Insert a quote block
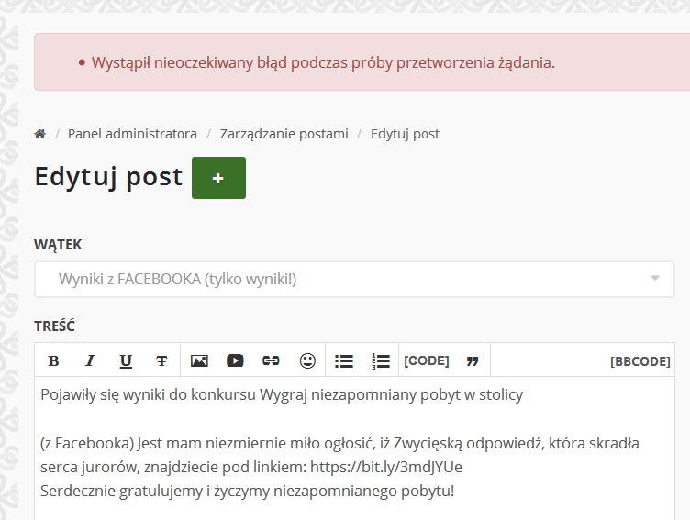 point(473,360)
